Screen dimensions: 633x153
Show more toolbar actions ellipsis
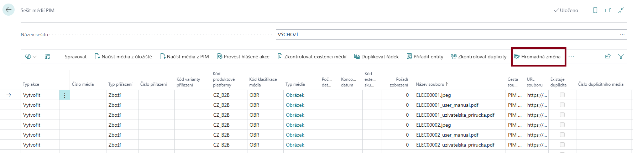tap(571, 57)
